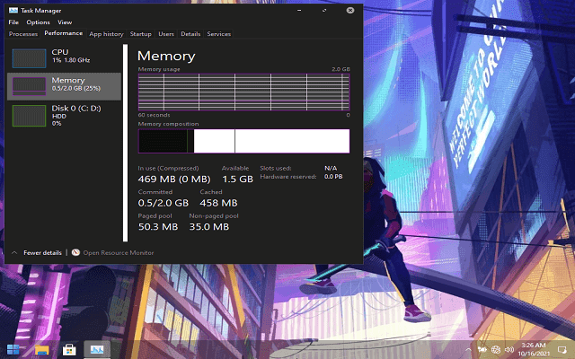Click the Task Manager taskbar icon
575x359 pixels.
pyautogui.click(x=97, y=350)
